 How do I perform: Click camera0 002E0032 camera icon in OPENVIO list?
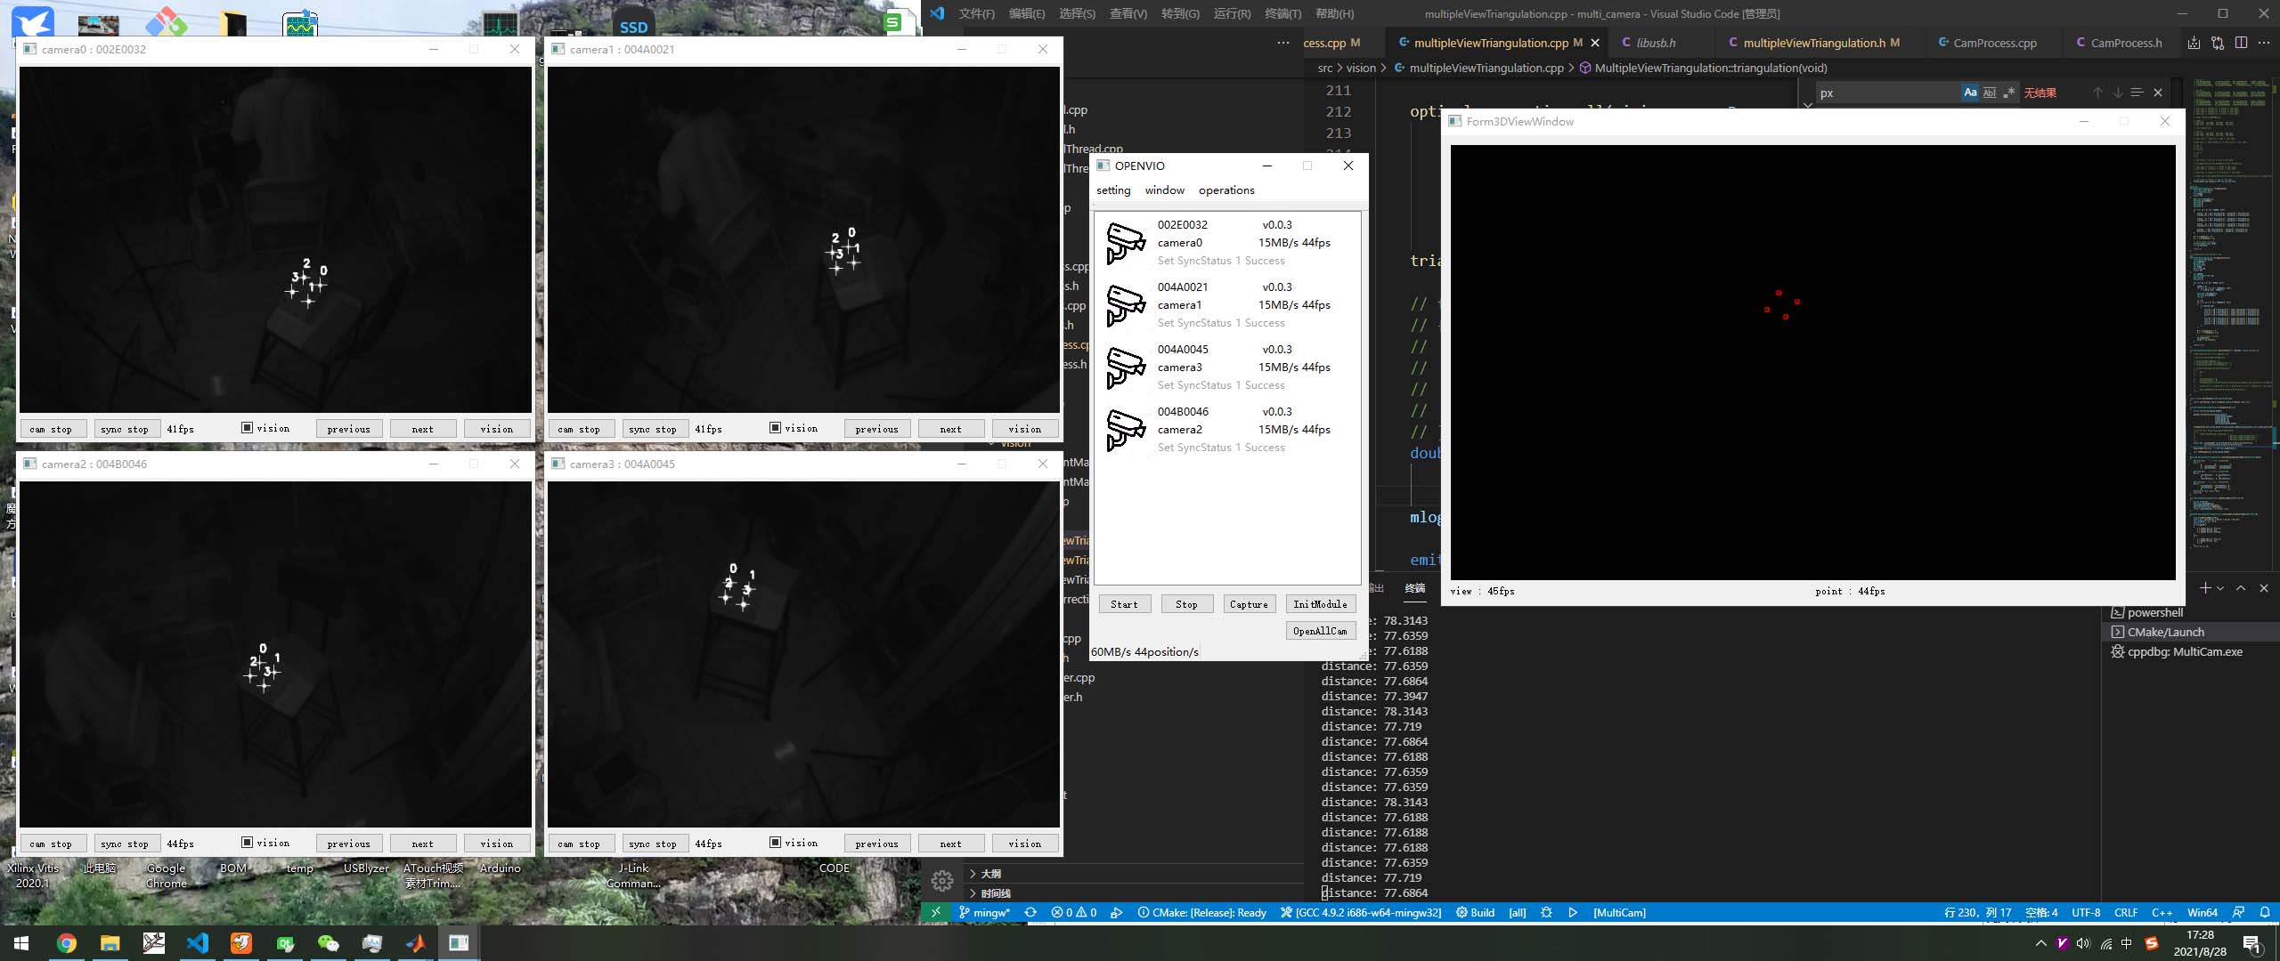1126,243
